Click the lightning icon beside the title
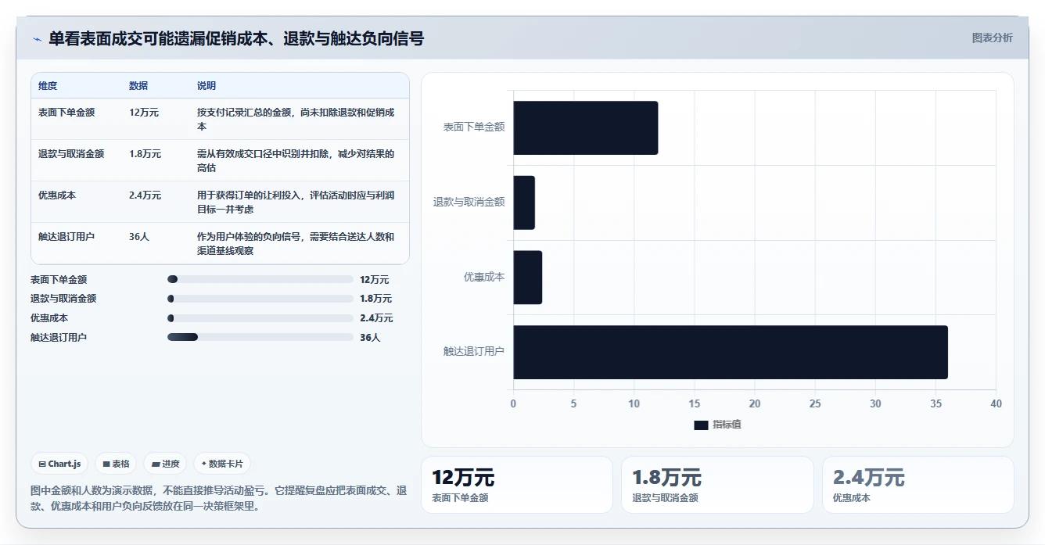The height and width of the screenshot is (545, 1045). click(37, 39)
